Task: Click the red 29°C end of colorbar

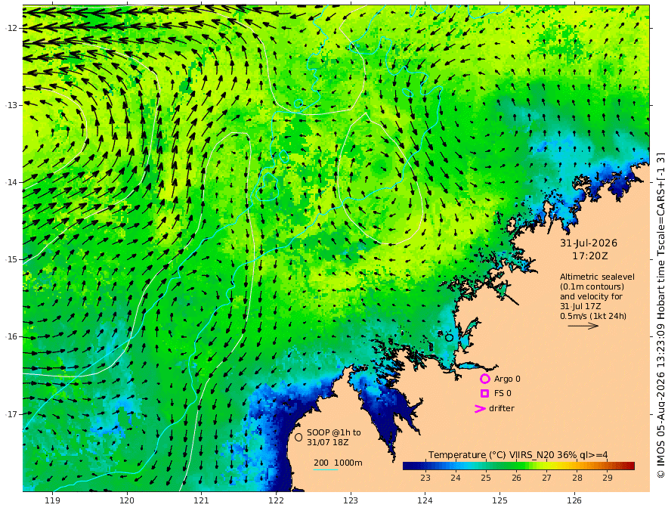Action: point(629,466)
